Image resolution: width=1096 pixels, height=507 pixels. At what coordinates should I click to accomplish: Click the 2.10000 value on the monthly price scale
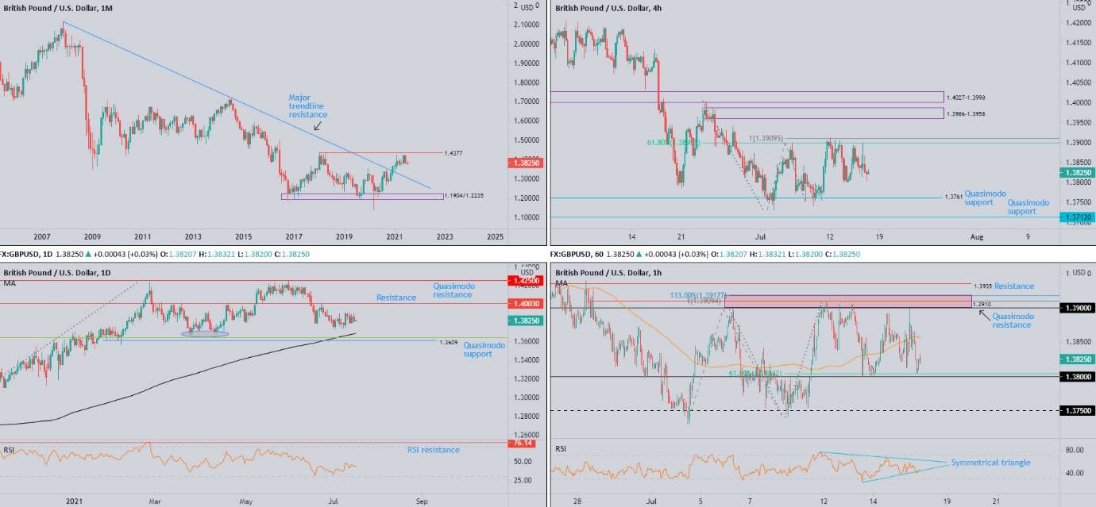tap(526, 25)
